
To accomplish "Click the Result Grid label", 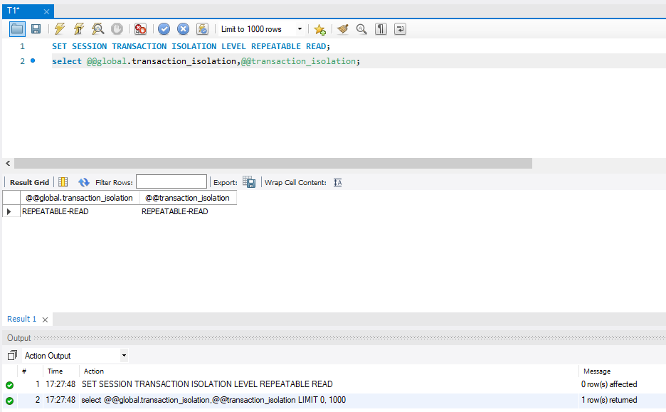I will (29, 182).
